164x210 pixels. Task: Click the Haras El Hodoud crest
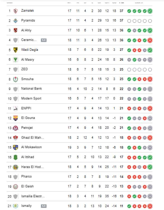pos(15,167)
